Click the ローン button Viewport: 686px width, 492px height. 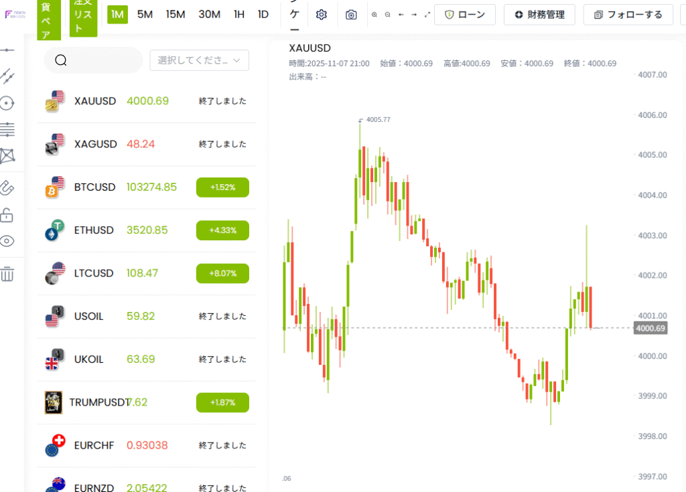[x=464, y=15]
